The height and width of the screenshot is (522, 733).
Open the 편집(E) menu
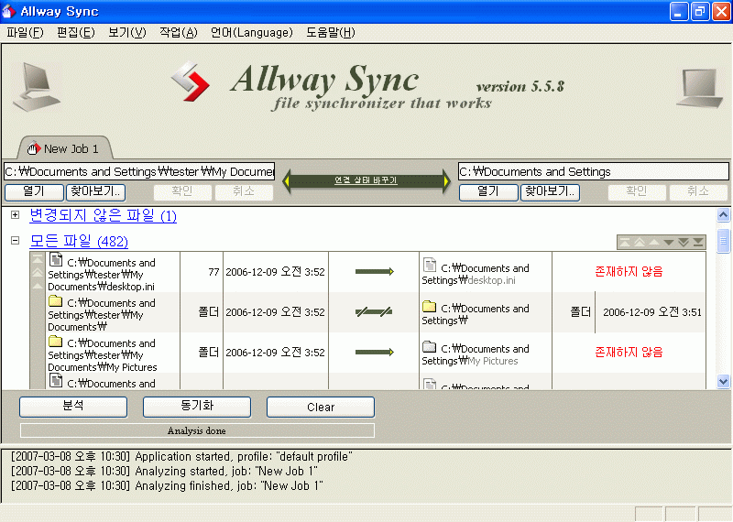click(76, 32)
